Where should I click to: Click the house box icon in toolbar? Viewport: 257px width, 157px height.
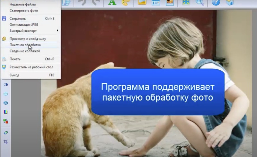[x=230, y=2]
